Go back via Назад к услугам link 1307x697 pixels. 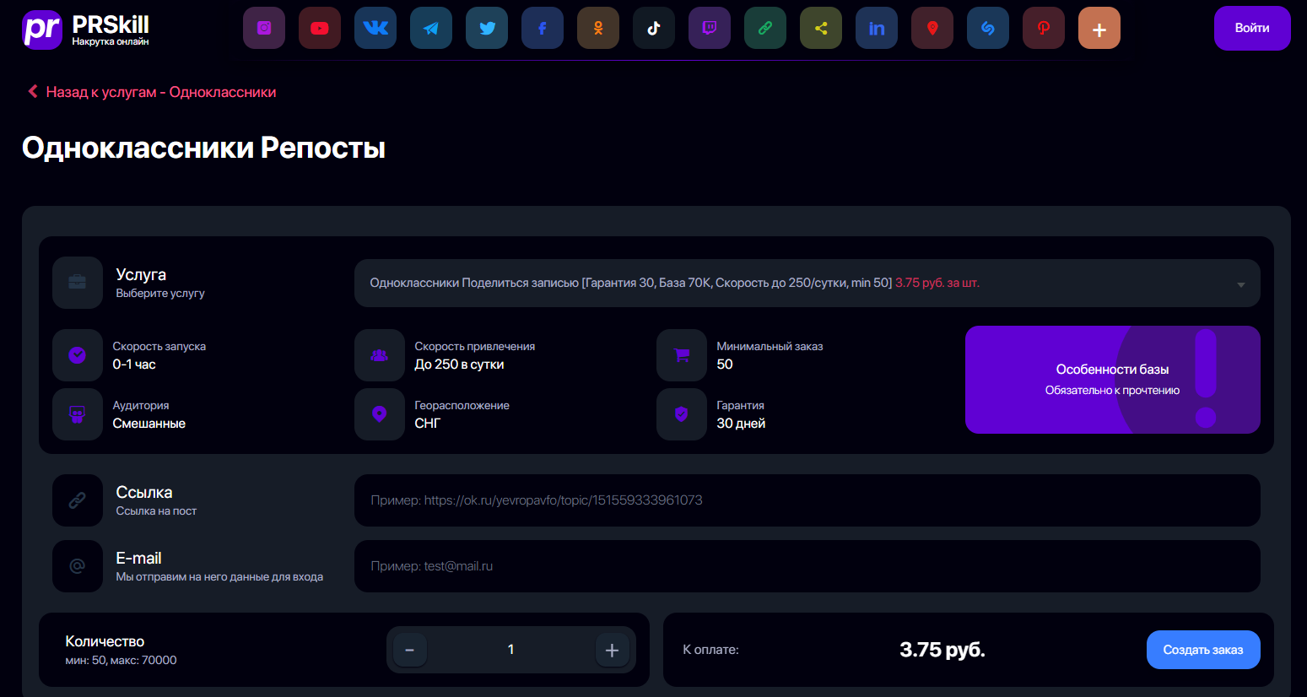coord(161,92)
